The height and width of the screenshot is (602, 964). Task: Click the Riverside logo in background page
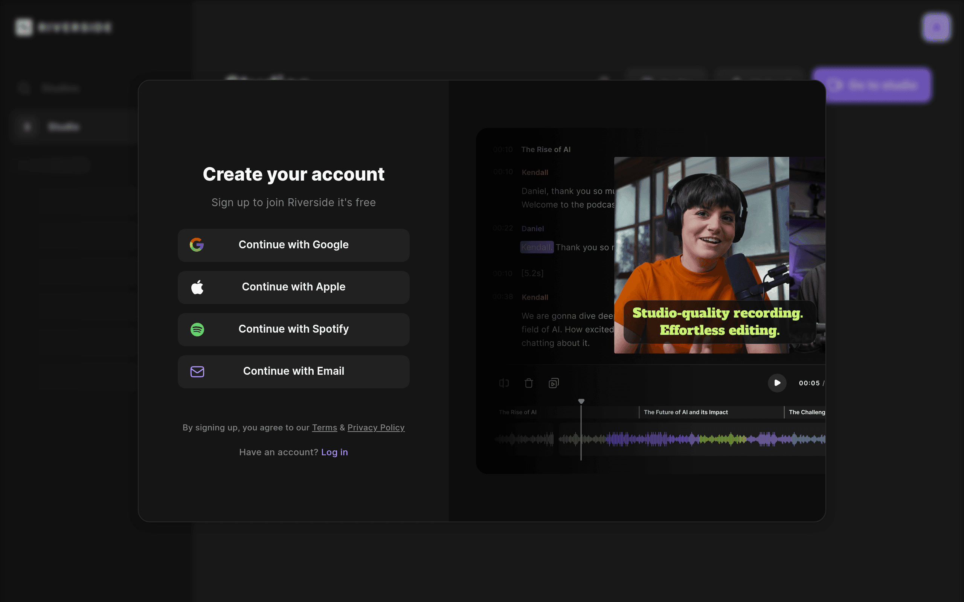pos(63,27)
